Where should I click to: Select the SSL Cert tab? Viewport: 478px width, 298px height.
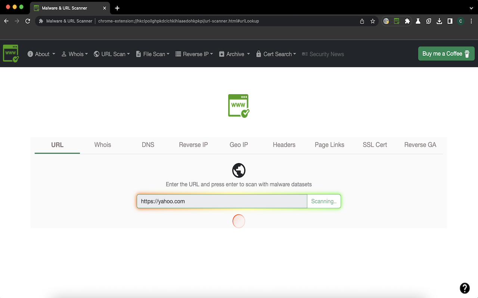click(375, 145)
